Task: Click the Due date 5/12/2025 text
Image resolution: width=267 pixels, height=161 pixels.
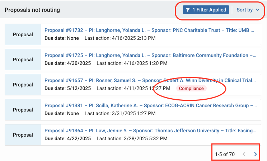Action: click(x=67, y=89)
